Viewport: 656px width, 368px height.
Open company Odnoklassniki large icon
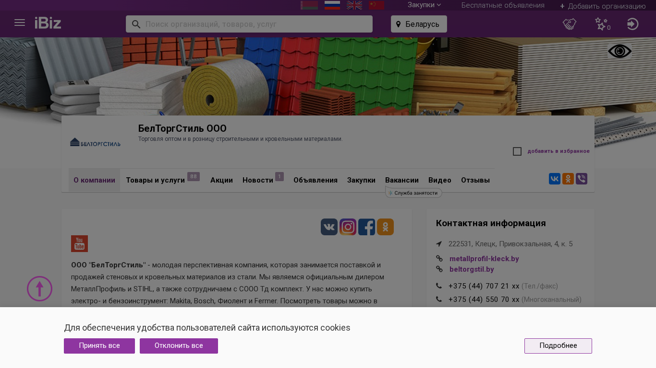[x=385, y=227]
